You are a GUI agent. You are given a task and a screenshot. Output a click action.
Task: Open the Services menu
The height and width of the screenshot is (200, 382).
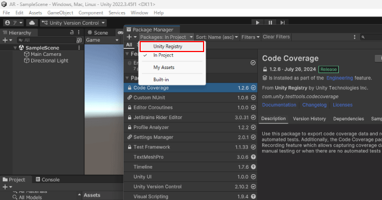pos(117,13)
